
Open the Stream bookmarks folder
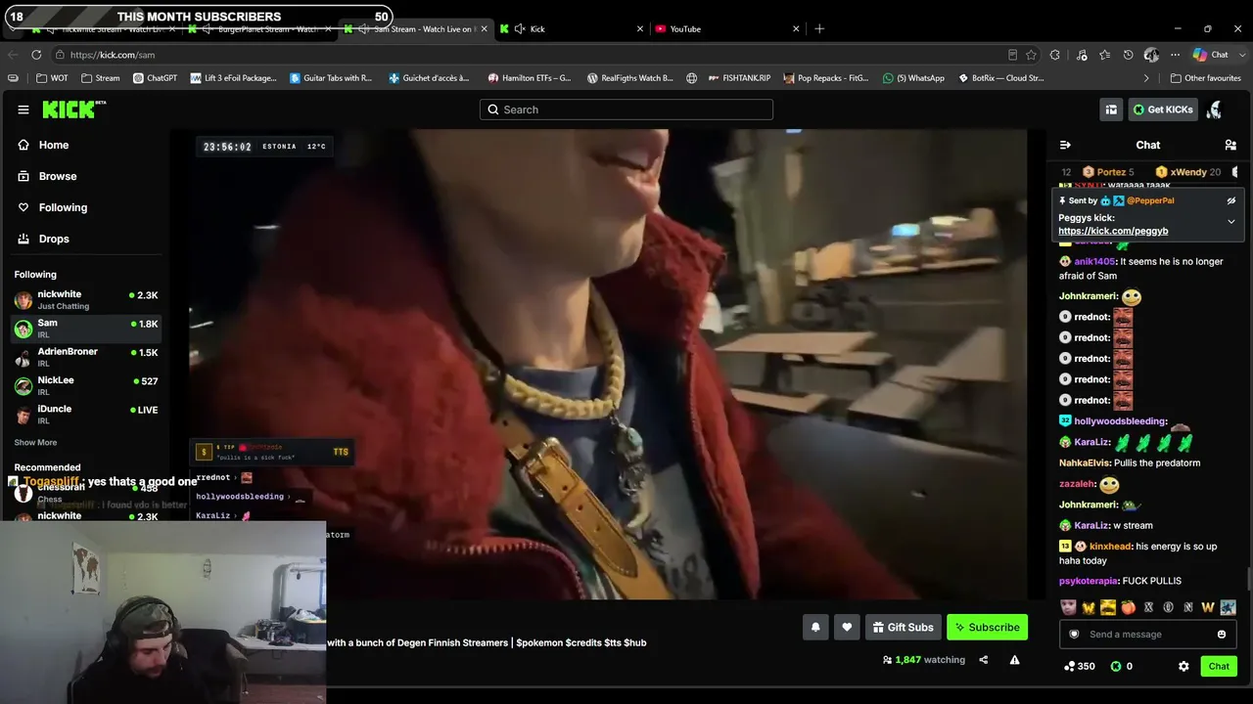pyautogui.click(x=101, y=78)
